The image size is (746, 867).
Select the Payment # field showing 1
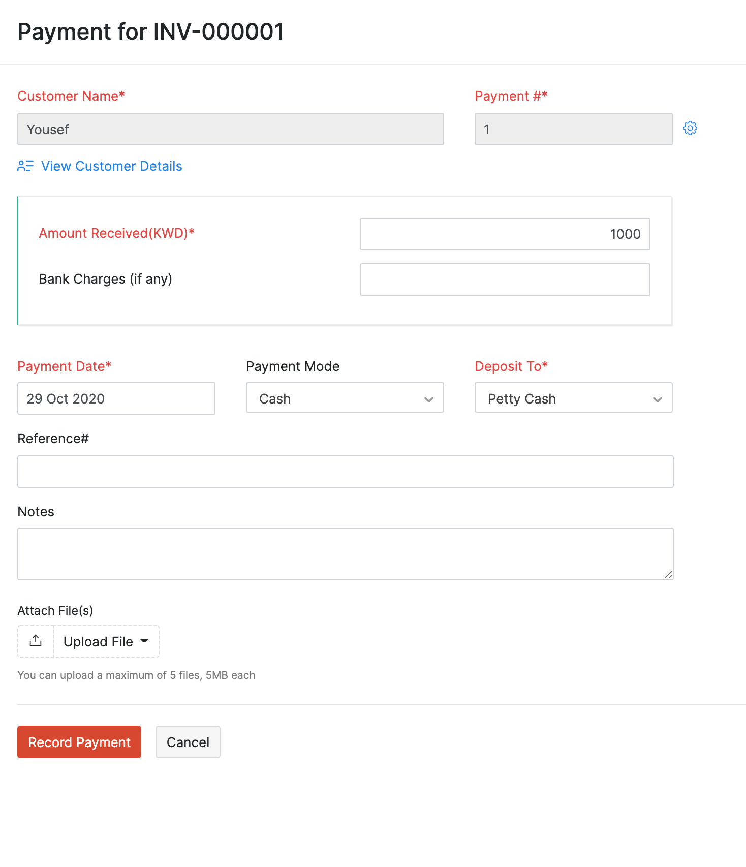573,129
